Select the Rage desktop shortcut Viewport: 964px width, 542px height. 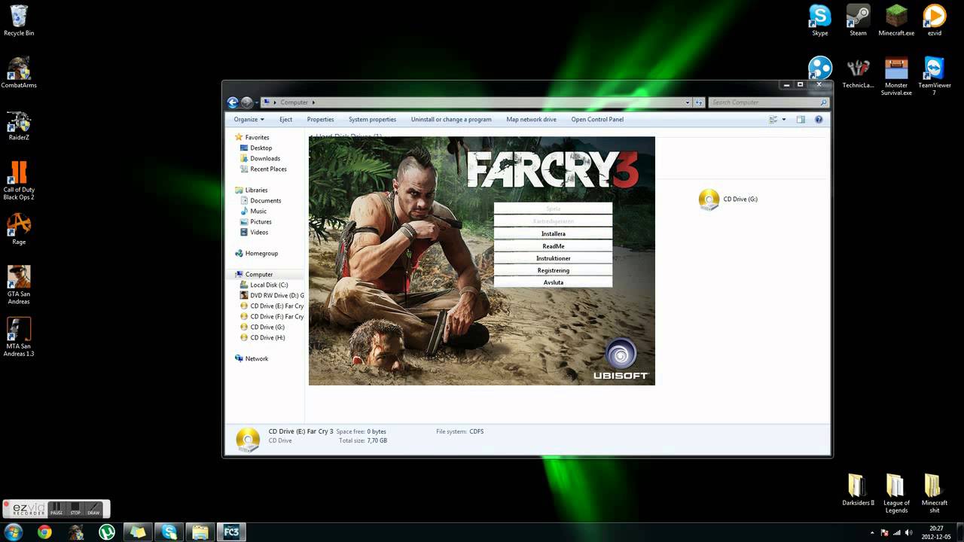[x=19, y=229]
